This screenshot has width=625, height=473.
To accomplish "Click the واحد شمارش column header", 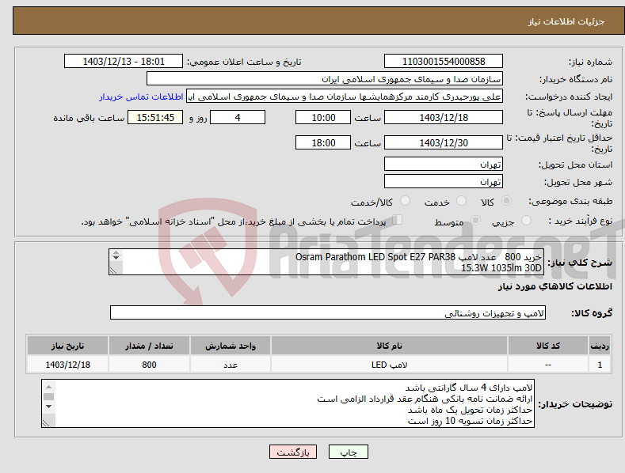I will point(231,346).
